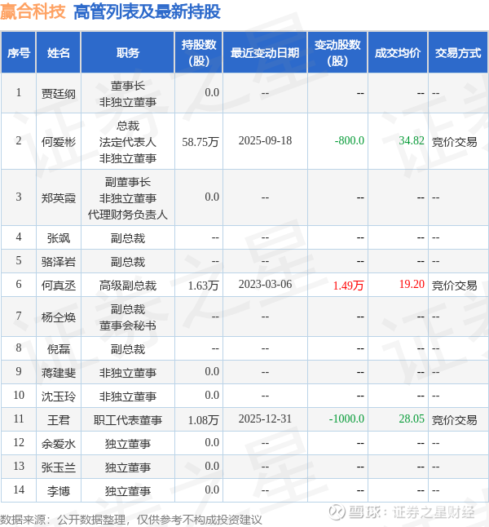
Task: Select the 序号 column header
Action: (19, 52)
